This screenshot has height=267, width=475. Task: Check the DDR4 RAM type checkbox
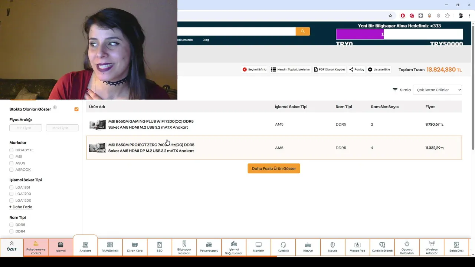click(x=12, y=231)
